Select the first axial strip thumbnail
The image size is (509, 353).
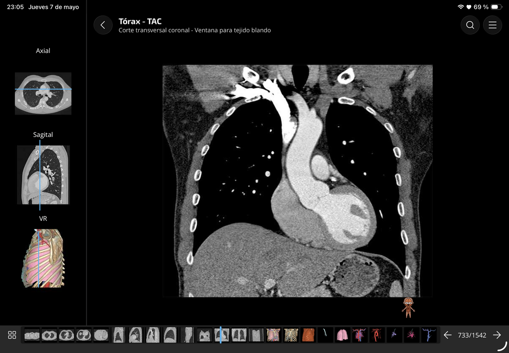(x=32, y=335)
